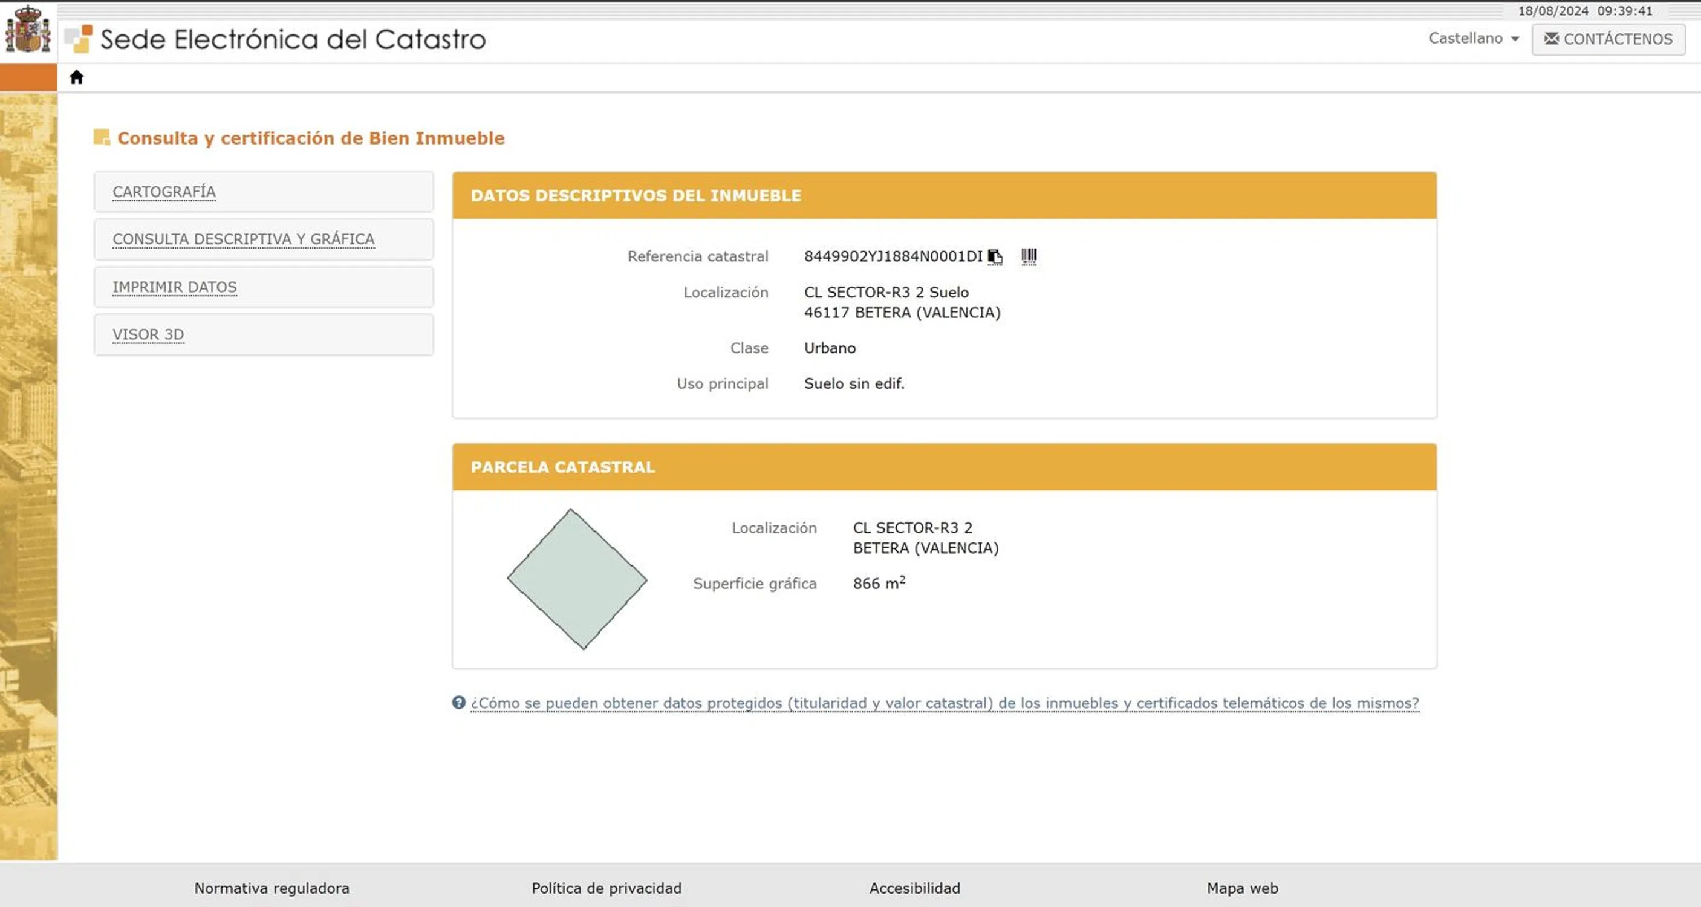This screenshot has height=907, width=1701.
Task: Click the cadastral reference number 8449902YJ1884N0001DI
Action: pyautogui.click(x=893, y=256)
